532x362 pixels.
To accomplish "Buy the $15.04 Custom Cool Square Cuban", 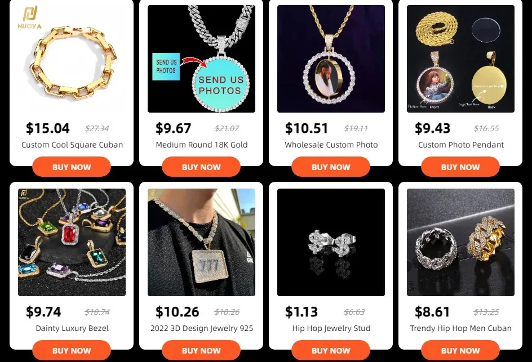I will click(x=72, y=167).
